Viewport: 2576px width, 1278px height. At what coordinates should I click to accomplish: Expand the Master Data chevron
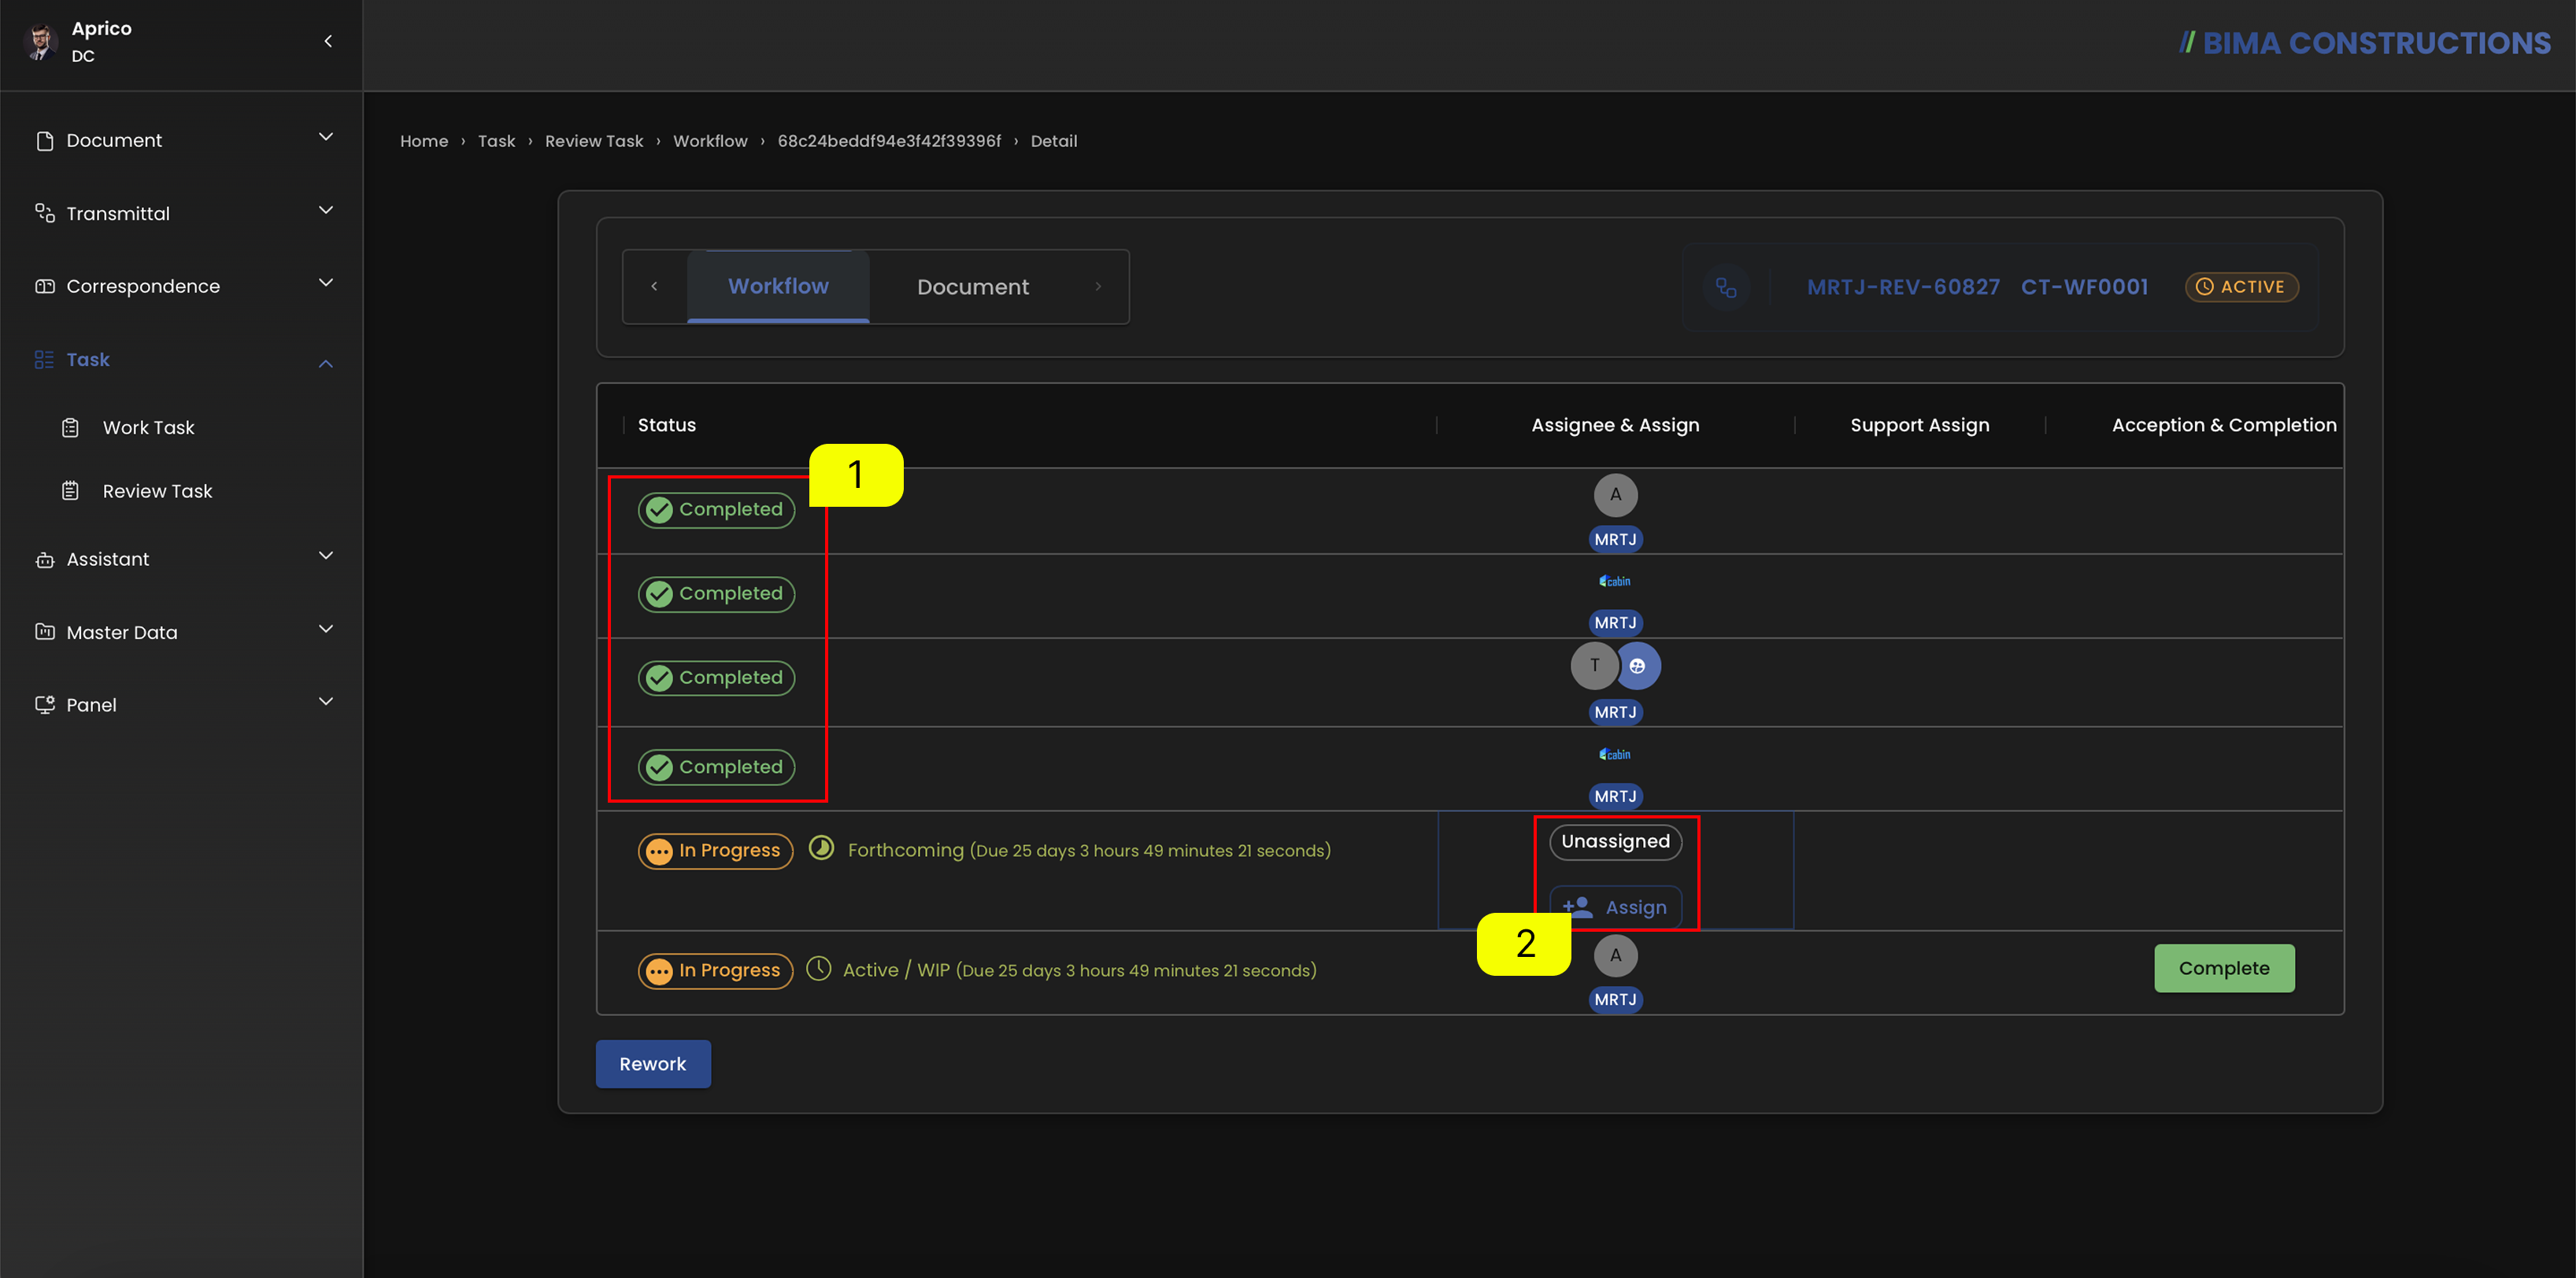[x=326, y=629]
